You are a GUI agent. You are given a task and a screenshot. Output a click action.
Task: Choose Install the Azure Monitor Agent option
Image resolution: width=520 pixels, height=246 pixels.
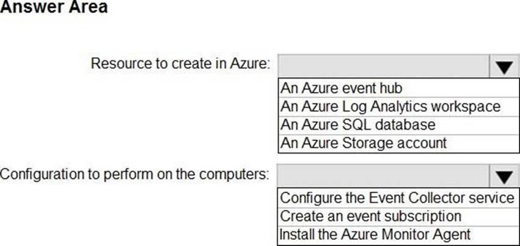coord(398,234)
